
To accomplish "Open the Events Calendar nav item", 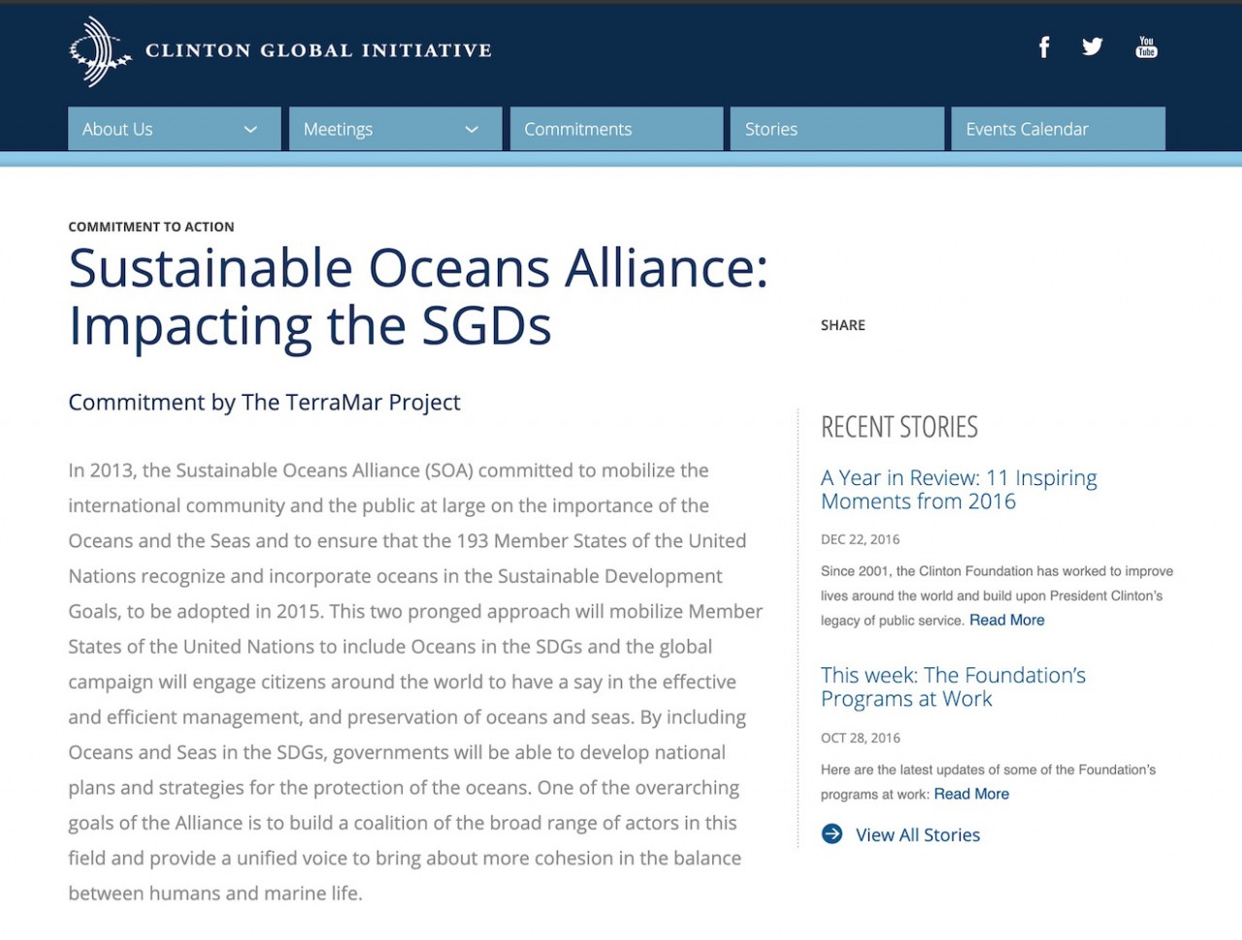I will [x=1027, y=129].
